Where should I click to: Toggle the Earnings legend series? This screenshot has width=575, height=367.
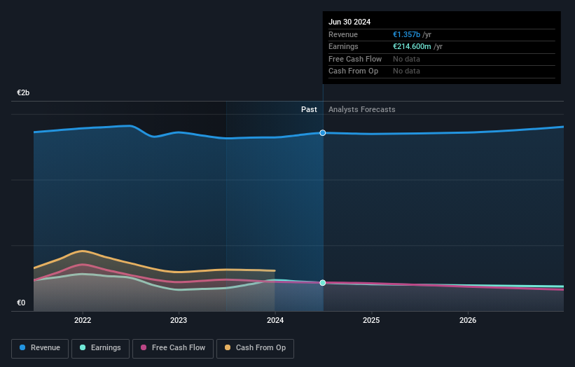pyautogui.click(x=100, y=348)
